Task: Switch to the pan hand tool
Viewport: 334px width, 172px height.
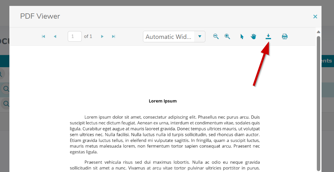Action: (x=253, y=37)
